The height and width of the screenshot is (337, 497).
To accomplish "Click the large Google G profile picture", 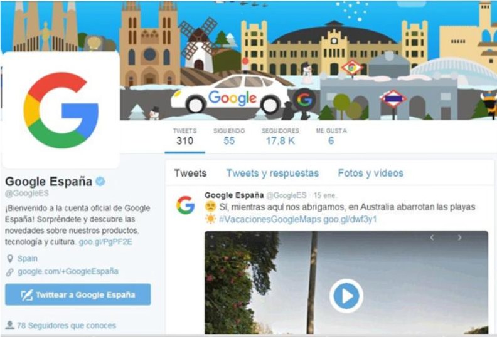I will click(61, 110).
